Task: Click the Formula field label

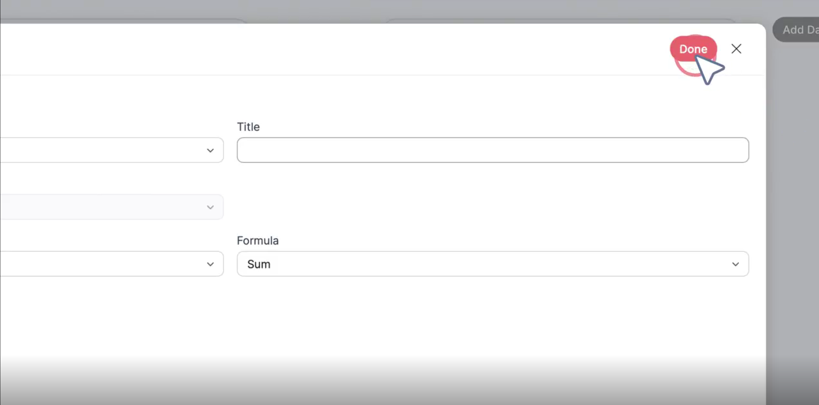Action: (x=257, y=240)
